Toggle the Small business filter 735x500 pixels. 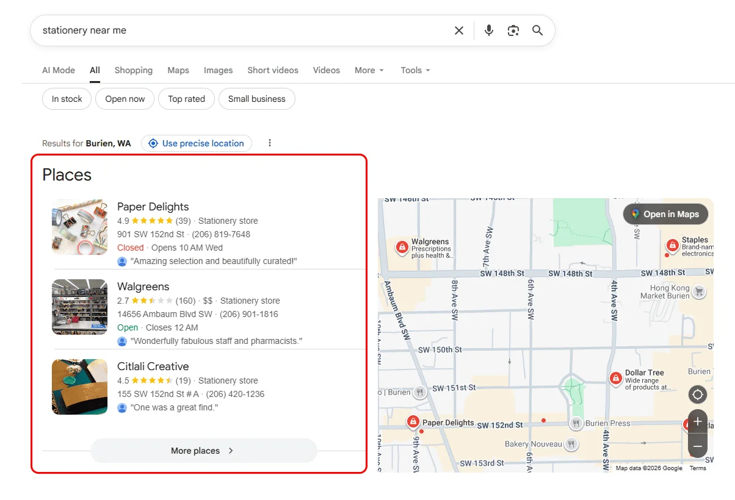[256, 98]
